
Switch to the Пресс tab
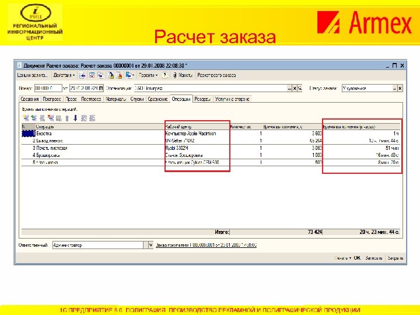tap(71, 99)
